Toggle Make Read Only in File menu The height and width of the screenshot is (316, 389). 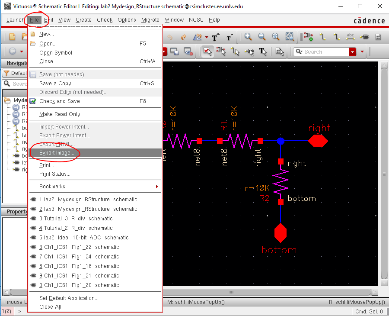(x=60, y=114)
